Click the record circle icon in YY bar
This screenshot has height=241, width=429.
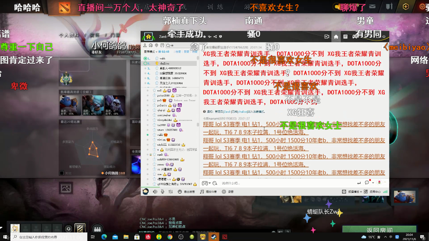tap(224, 192)
